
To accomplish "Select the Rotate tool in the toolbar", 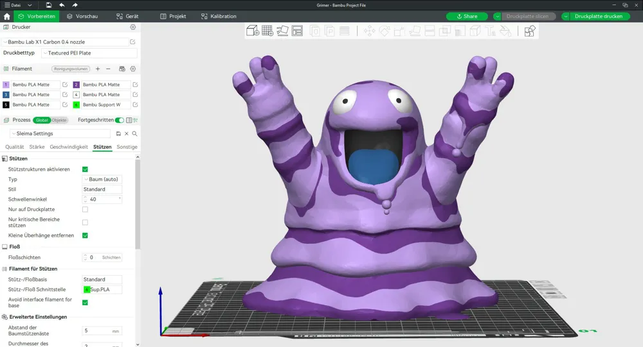I will point(385,31).
